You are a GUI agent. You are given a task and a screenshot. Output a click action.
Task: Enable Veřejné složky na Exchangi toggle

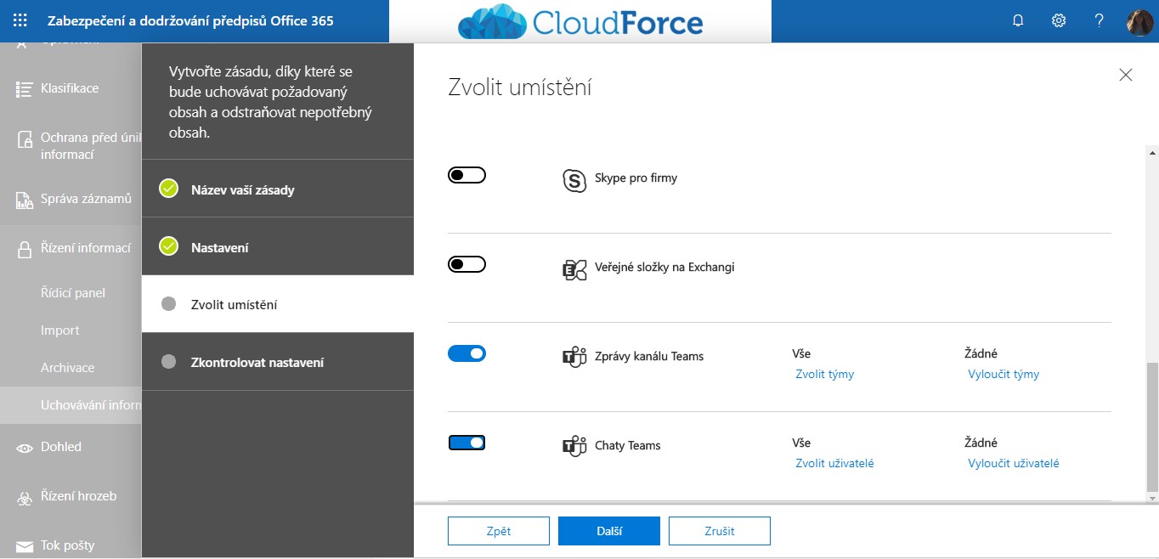pyautogui.click(x=466, y=264)
